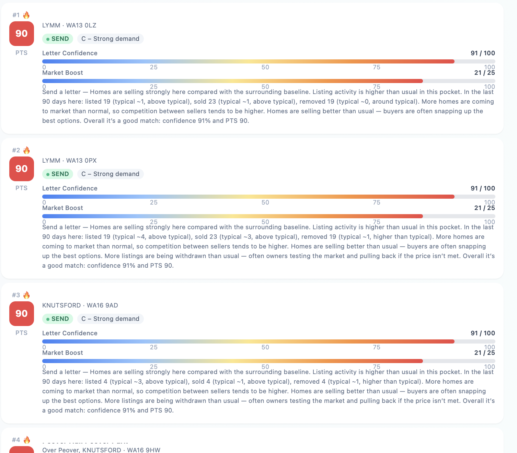
Task: Open the "C – Strong demand" pill on card #1
Action: (110, 39)
